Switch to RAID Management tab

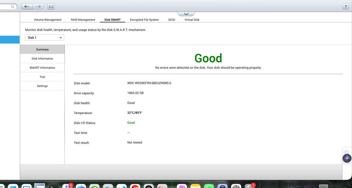(x=83, y=20)
